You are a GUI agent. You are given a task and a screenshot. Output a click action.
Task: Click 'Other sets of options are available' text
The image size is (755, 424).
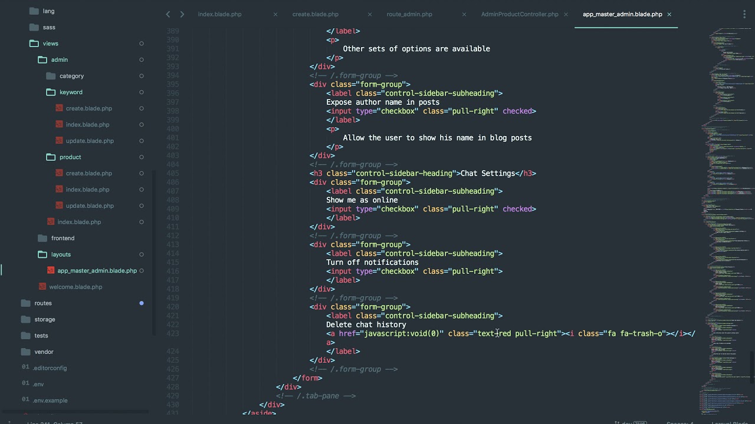point(416,48)
